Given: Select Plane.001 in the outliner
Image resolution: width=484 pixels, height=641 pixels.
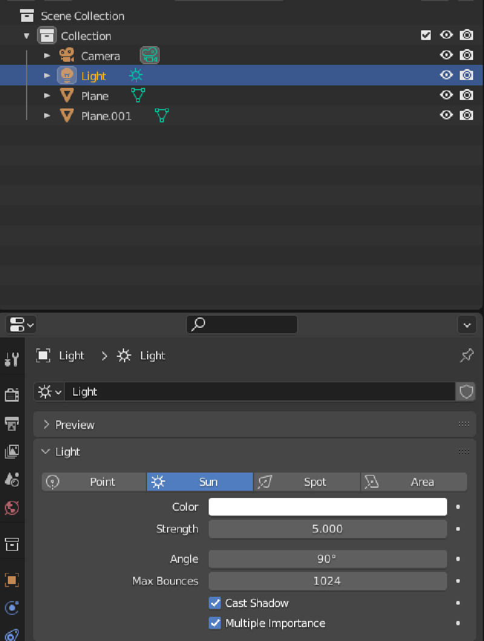Looking at the screenshot, I should [106, 116].
